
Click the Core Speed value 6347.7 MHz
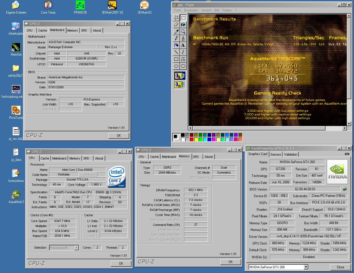62,221
